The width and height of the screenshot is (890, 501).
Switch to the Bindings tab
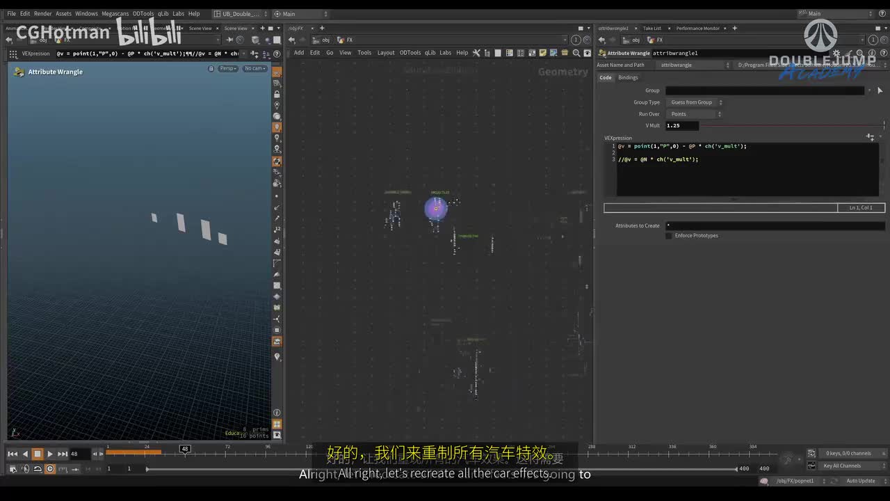[x=628, y=77]
